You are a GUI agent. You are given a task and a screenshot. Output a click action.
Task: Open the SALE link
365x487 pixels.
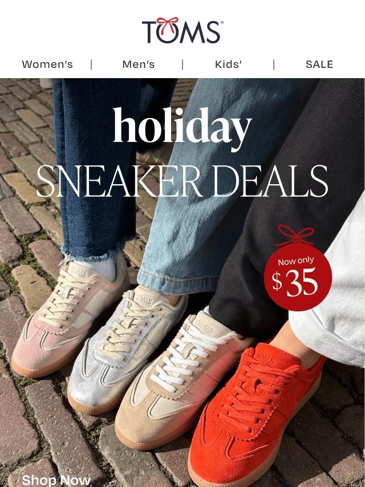point(319,64)
